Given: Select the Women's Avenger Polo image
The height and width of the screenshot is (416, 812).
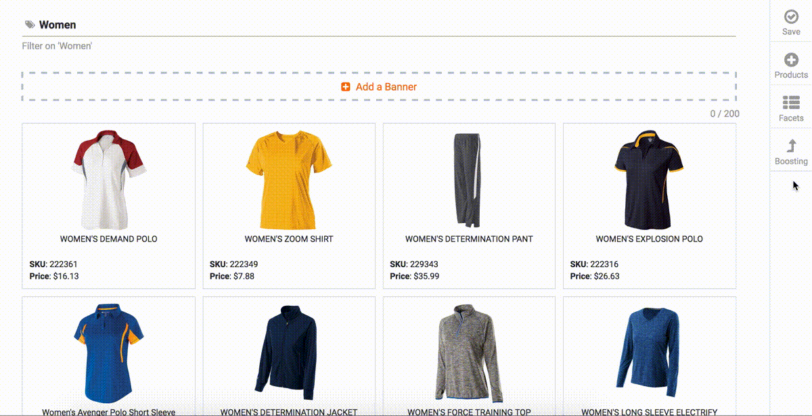Looking at the screenshot, I should [x=108, y=352].
